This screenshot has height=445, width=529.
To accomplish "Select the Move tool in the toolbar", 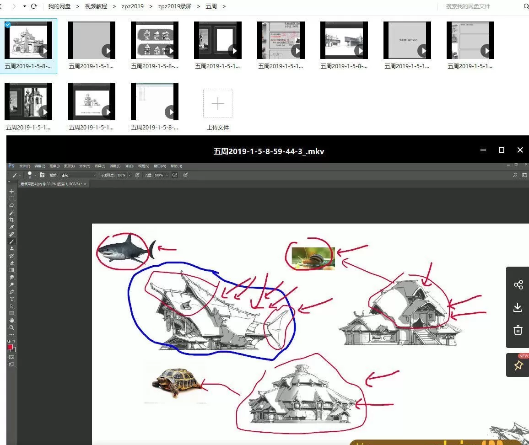I will (11, 192).
